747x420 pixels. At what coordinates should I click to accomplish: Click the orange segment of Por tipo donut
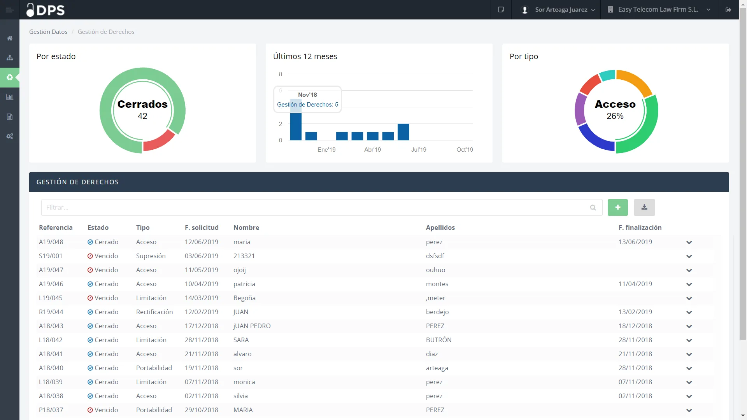[x=637, y=81]
